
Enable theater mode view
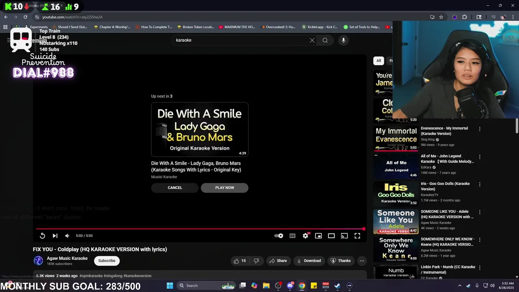pos(331,236)
